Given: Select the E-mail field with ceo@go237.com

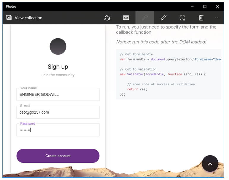Looking at the screenshot, I should tap(58, 112).
